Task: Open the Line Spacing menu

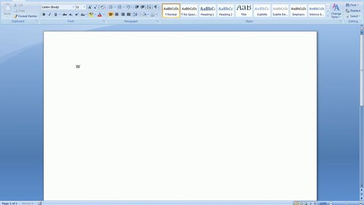Action: coord(136,14)
